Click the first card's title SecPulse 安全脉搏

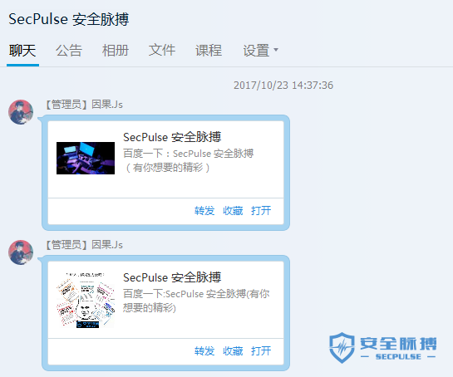[172, 137]
